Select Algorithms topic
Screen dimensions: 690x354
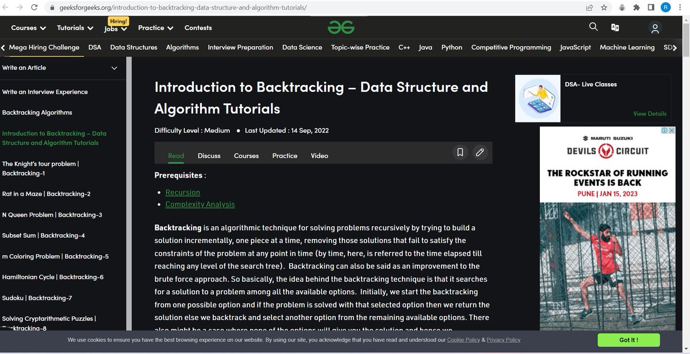pyautogui.click(x=182, y=47)
